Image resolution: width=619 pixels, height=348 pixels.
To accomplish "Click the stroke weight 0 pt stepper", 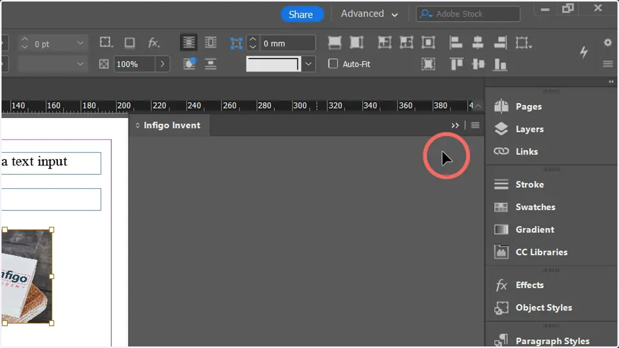I will [x=25, y=44].
